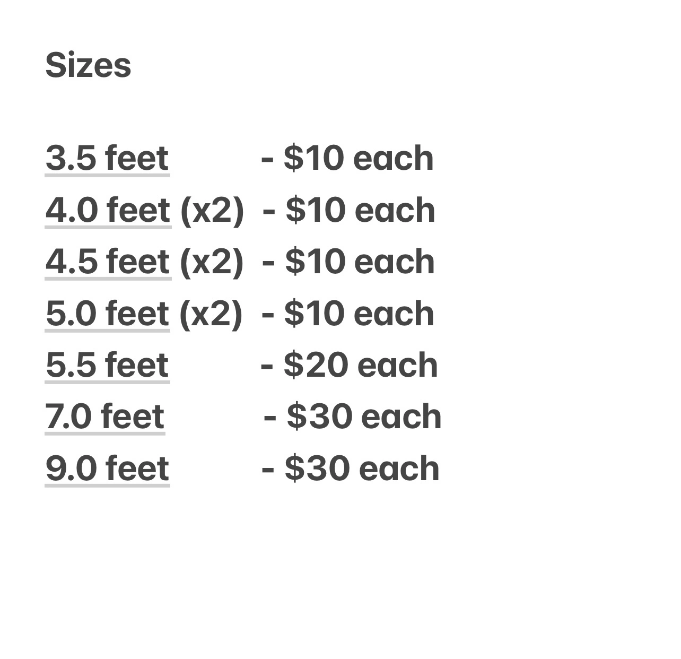Click the word each on 9.0 feet row
The image size is (681, 659).
point(399,469)
